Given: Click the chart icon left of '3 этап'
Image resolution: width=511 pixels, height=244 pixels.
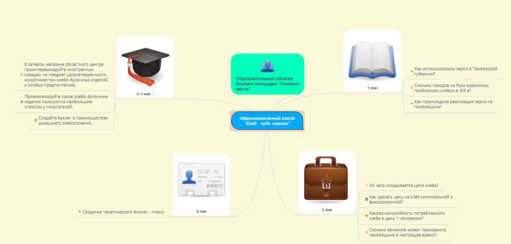Looking at the screenshot, I should coord(137,94).
